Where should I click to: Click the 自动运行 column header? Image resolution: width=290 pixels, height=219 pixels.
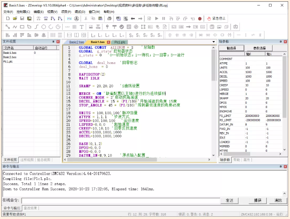[x=45, y=48]
